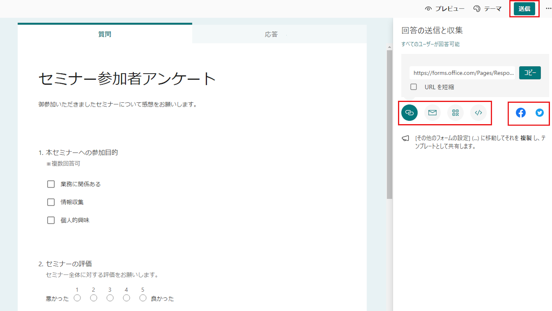Tick the 個人的興味 checkbox
552x311 pixels.
(x=51, y=220)
